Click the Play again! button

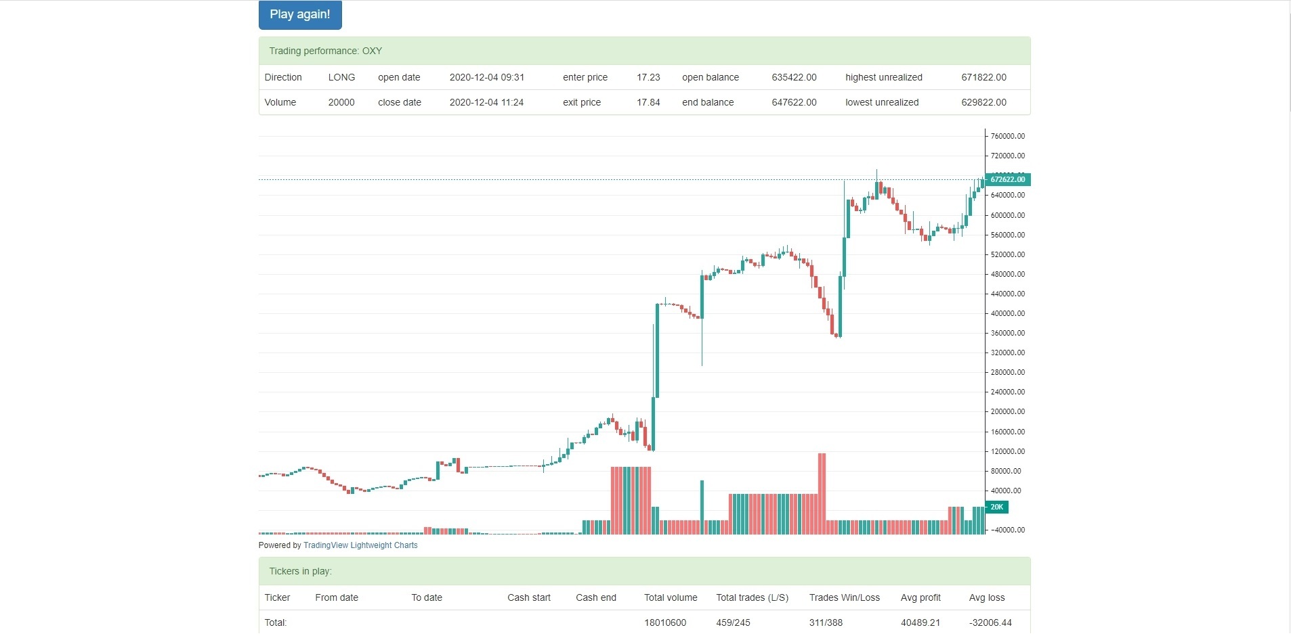coord(300,15)
